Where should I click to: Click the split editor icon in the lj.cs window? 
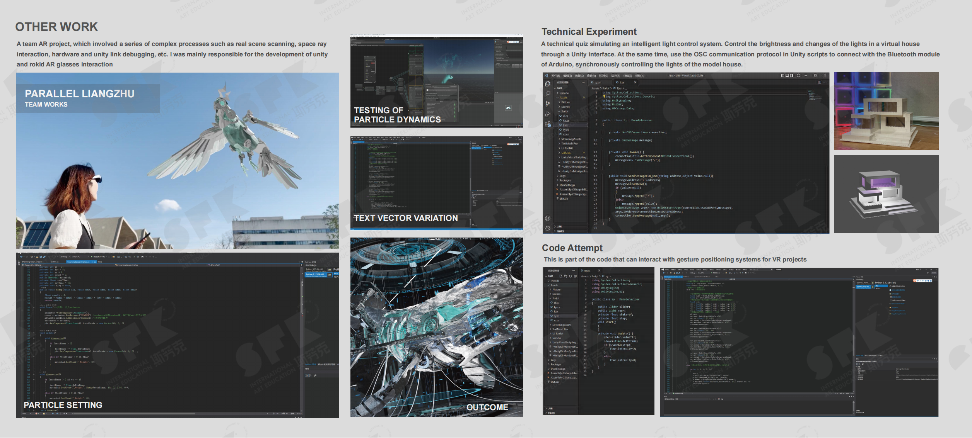pos(820,82)
